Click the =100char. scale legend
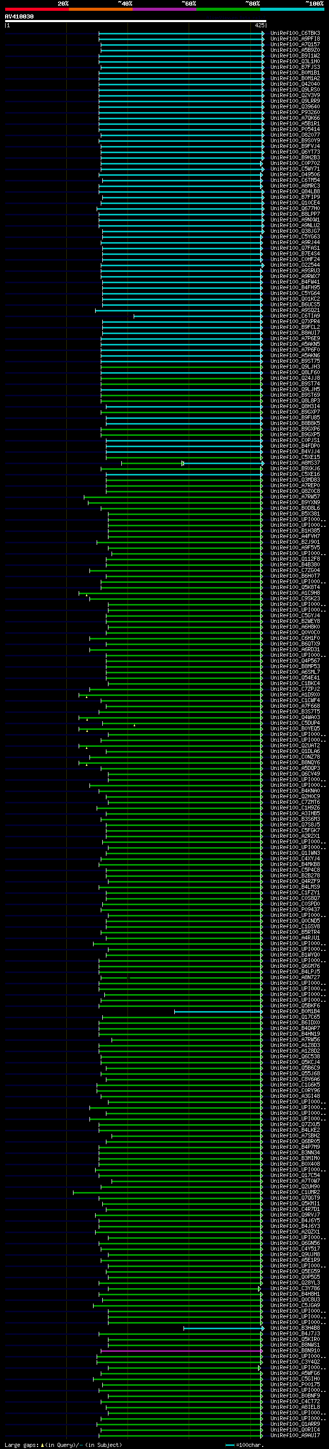This screenshot has width=329, height=1449. 245,1444
